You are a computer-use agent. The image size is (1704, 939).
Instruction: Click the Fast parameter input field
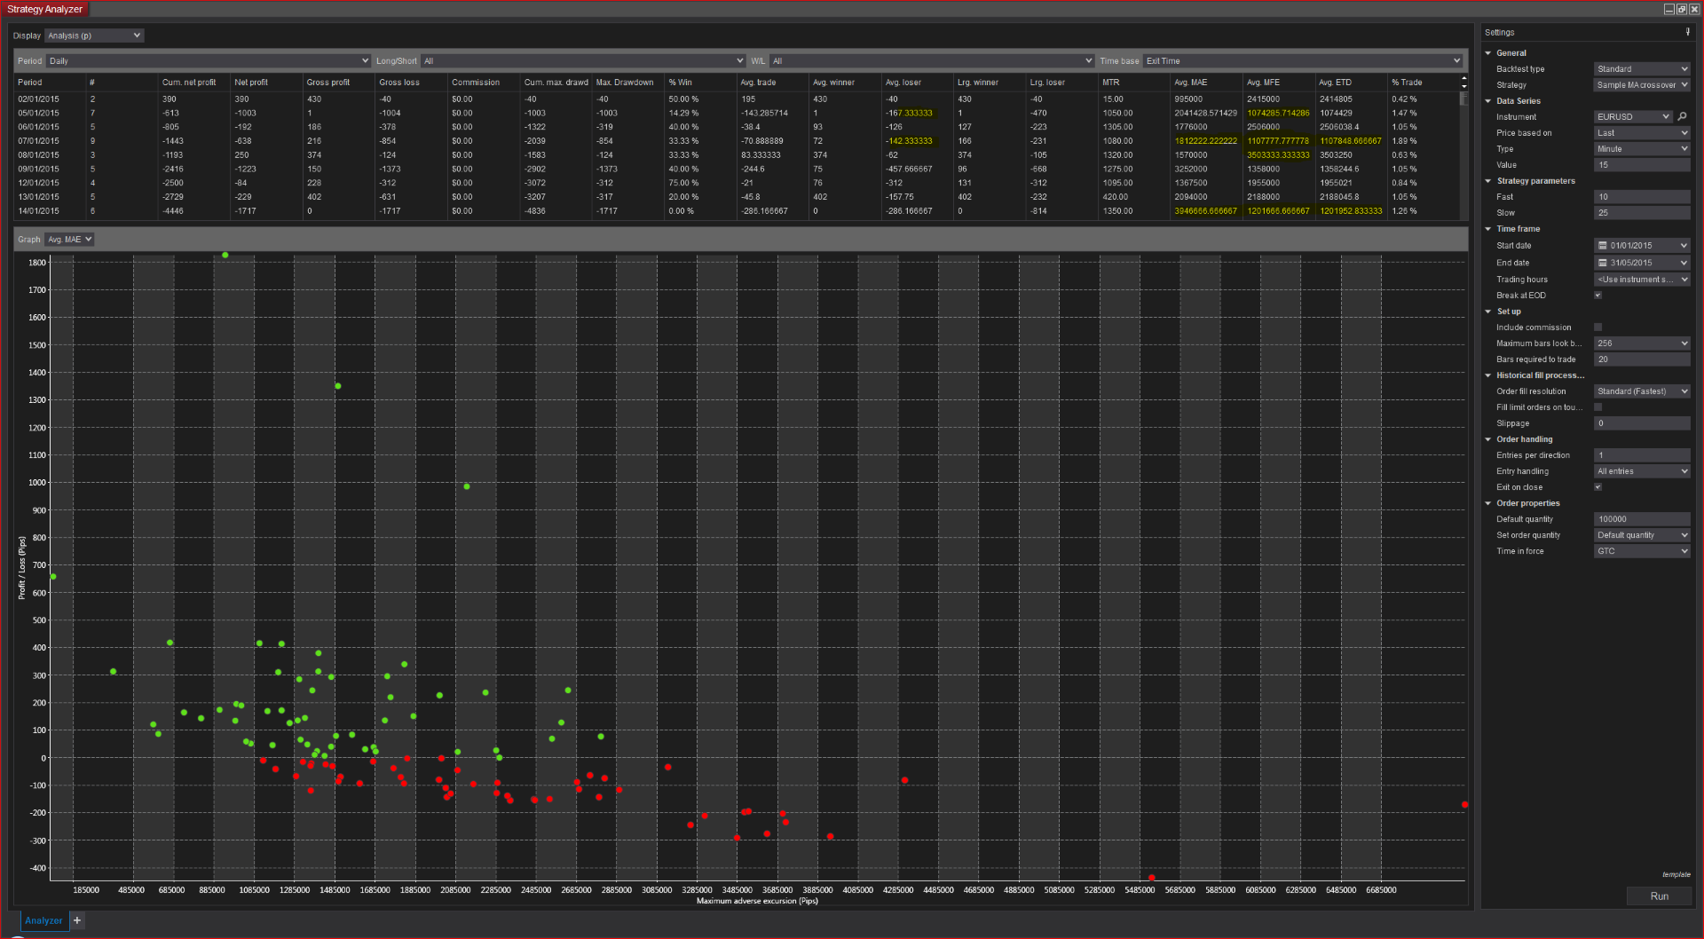1642,197
